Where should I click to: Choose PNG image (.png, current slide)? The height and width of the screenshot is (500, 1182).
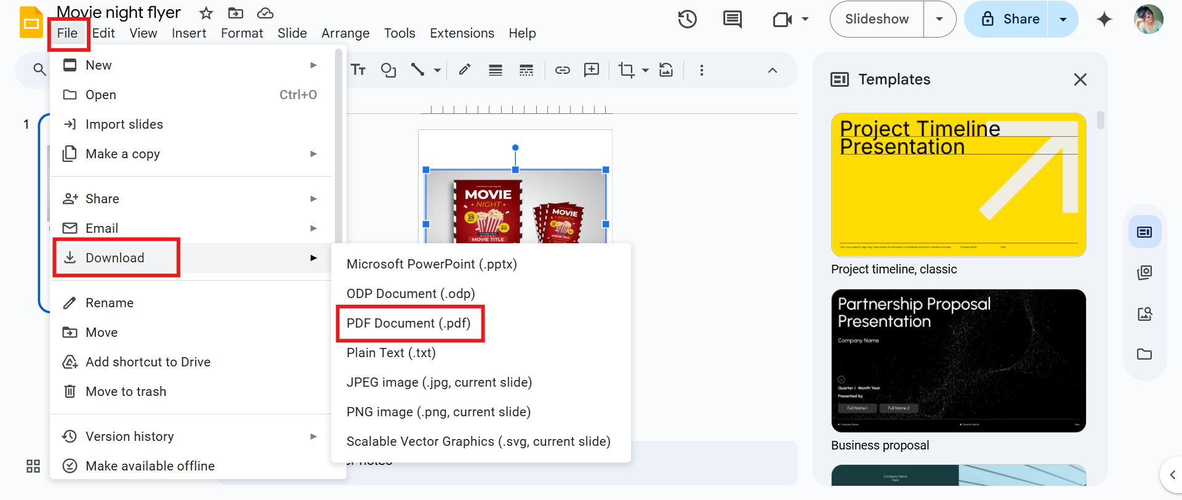(481, 412)
